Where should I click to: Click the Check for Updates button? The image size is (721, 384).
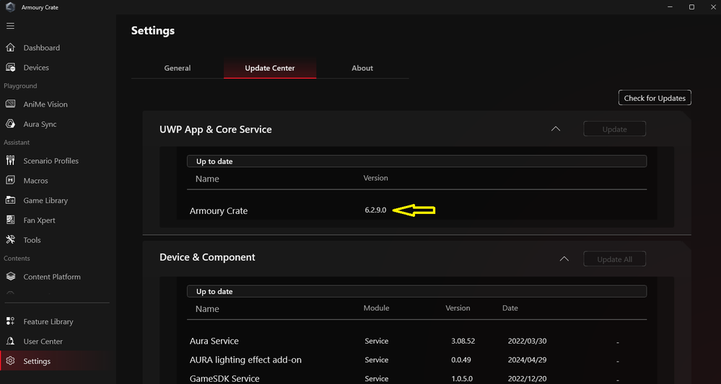[x=655, y=98]
